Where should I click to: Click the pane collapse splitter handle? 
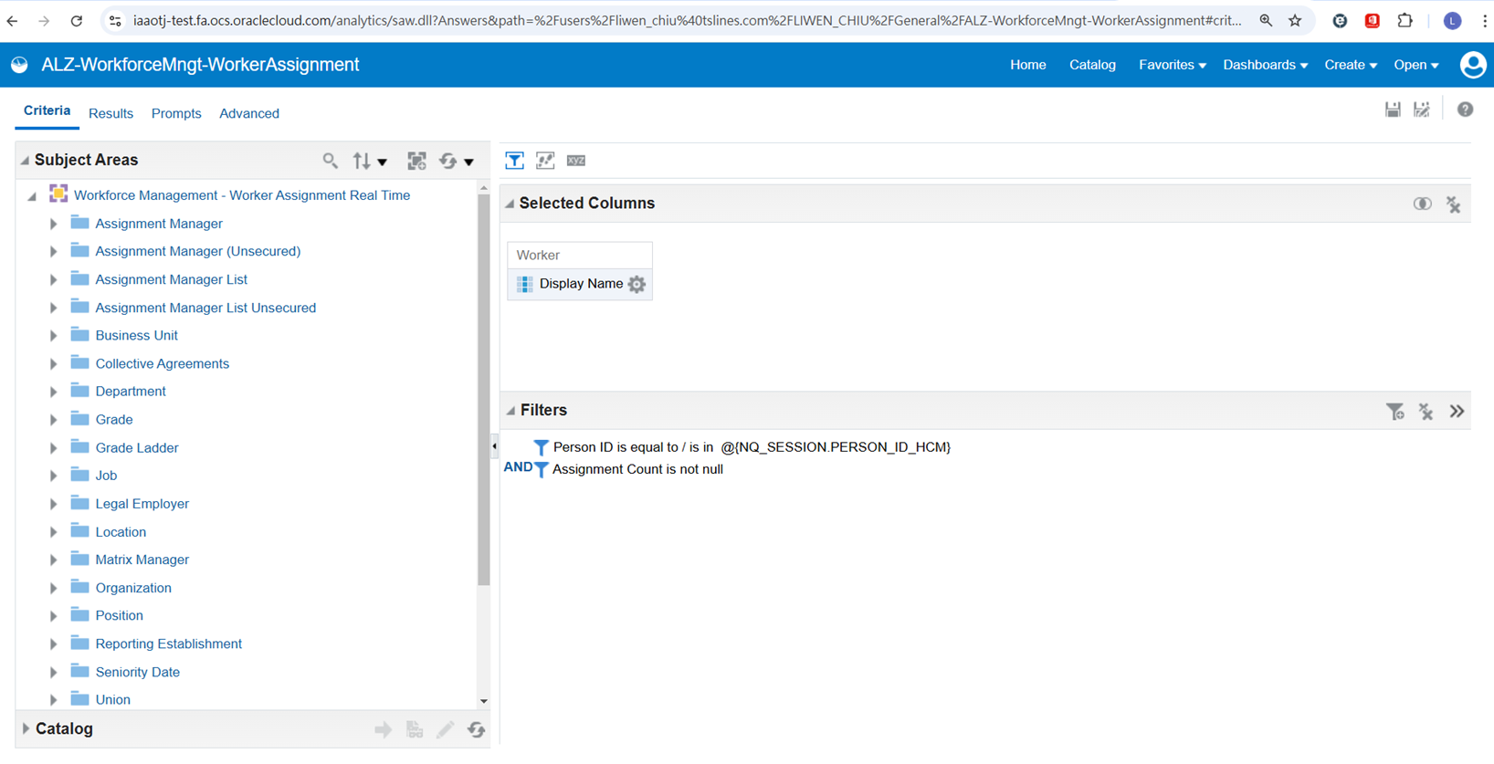point(494,446)
